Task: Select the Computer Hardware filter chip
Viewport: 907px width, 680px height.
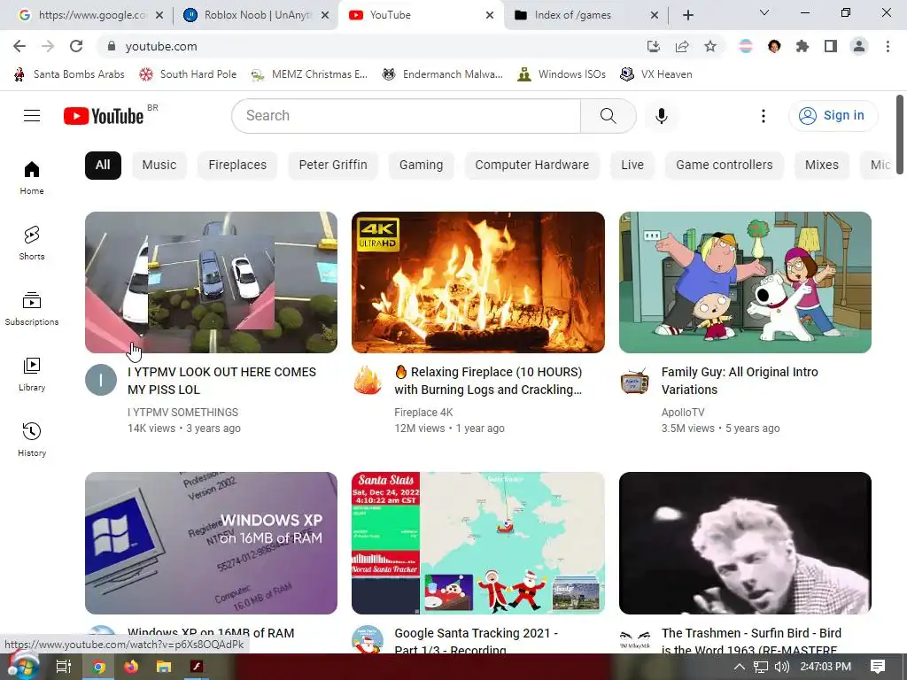Action: tap(531, 166)
